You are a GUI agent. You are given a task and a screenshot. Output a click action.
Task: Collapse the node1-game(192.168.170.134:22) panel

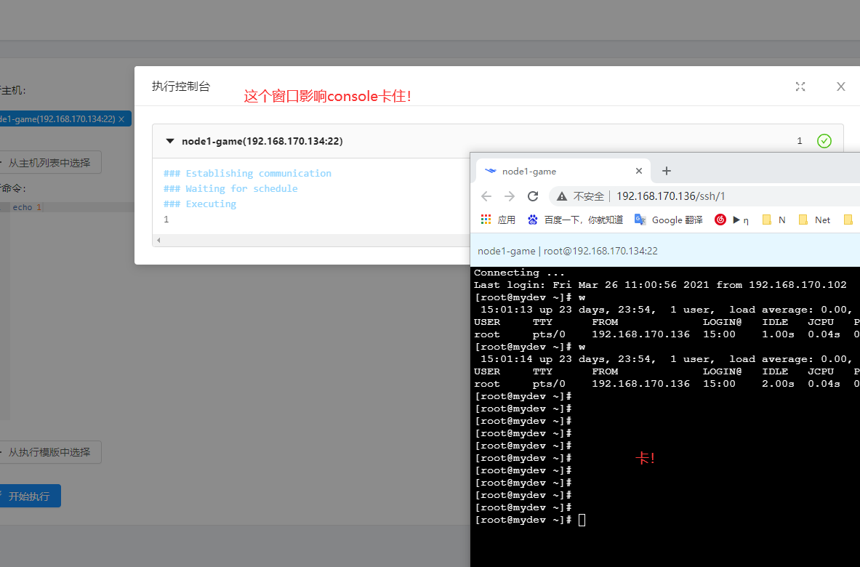pyautogui.click(x=170, y=142)
